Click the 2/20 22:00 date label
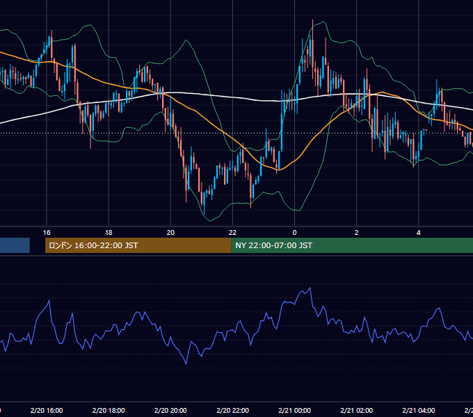Screen dimensions: 473x417 [x=232, y=410]
